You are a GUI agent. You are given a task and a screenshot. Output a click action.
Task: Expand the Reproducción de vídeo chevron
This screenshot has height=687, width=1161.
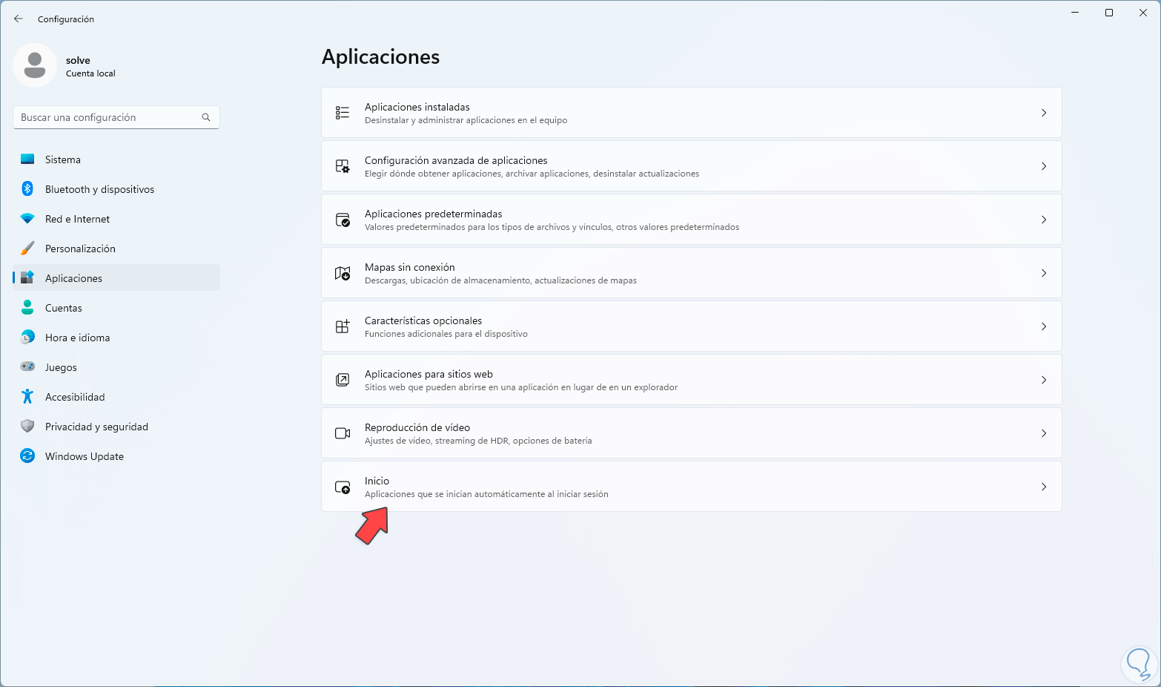tap(1043, 433)
